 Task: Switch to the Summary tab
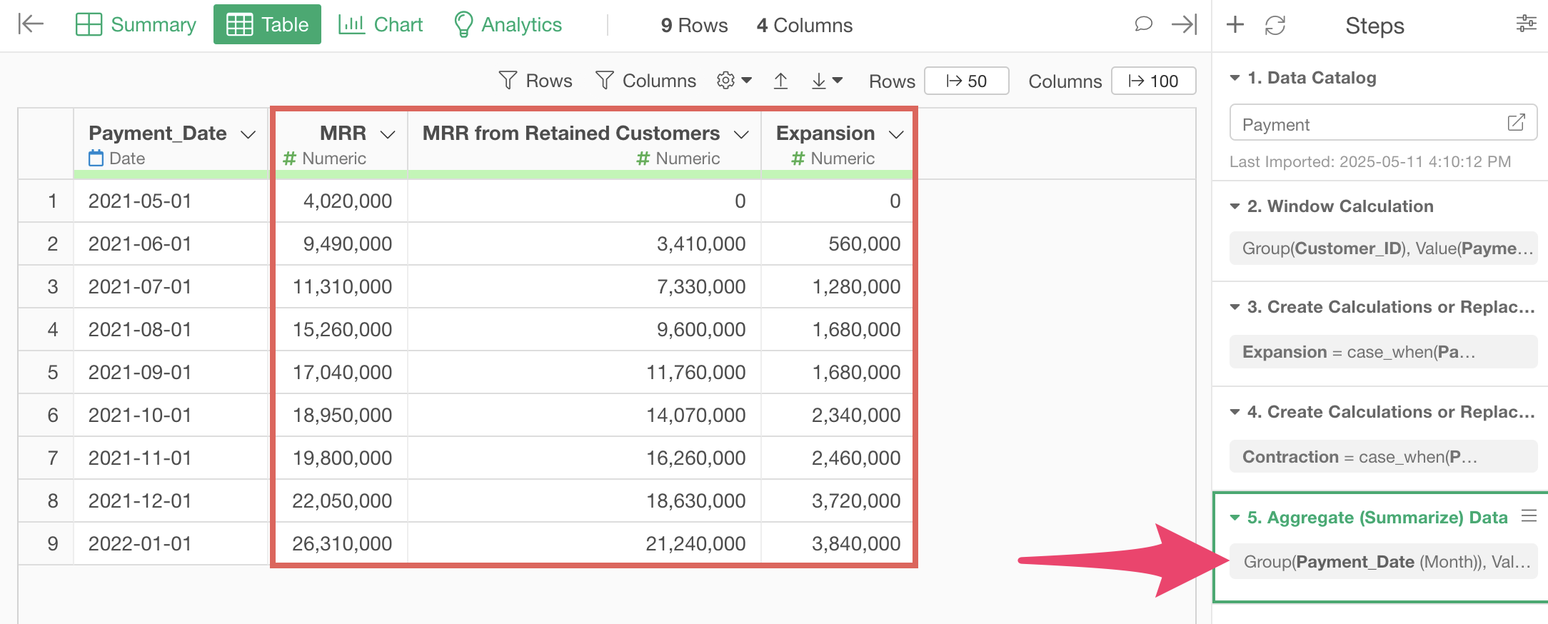(x=136, y=24)
